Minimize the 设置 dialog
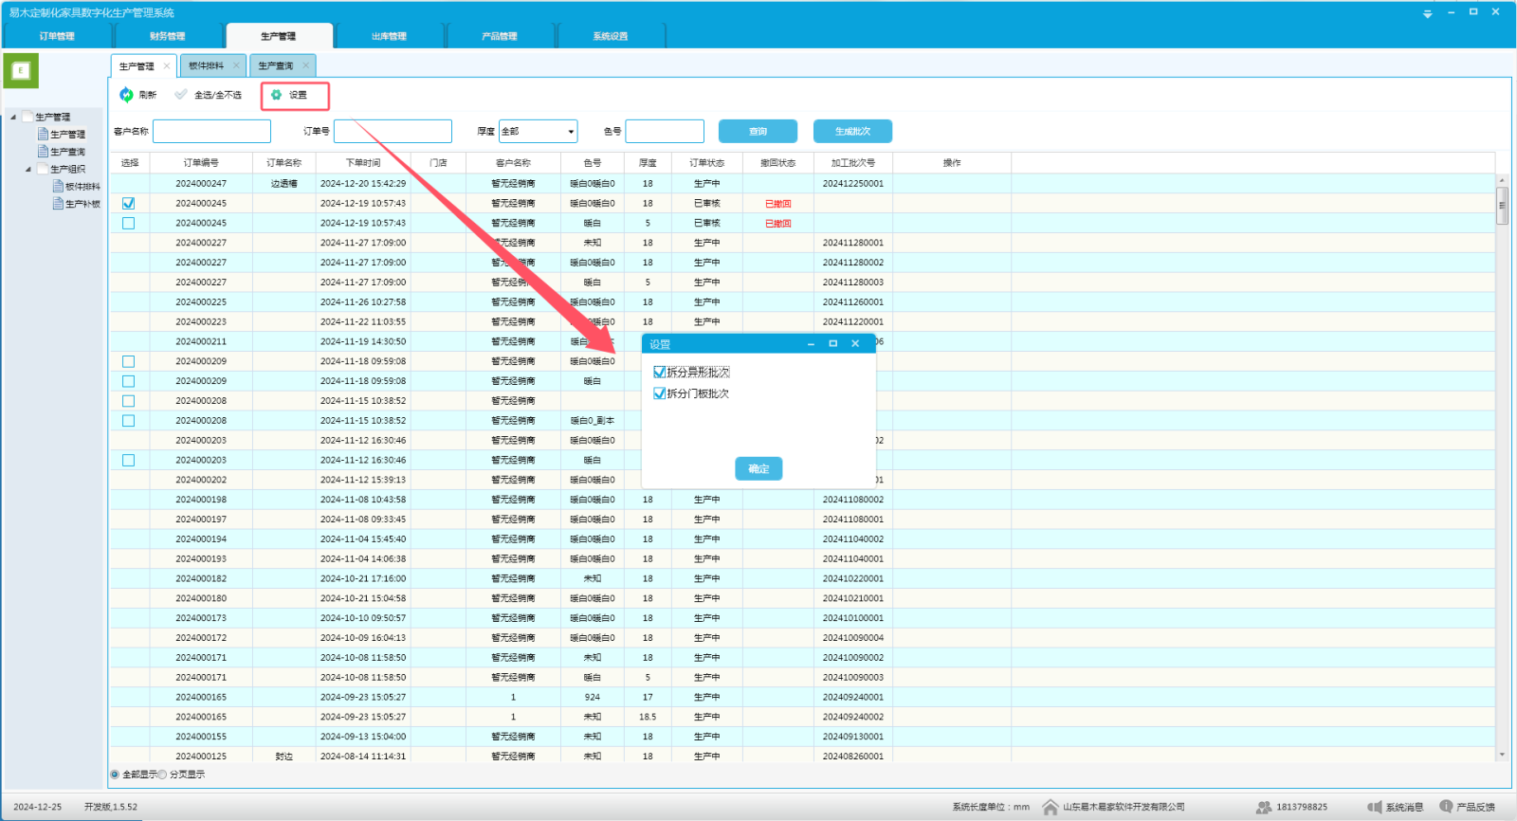This screenshot has height=821, width=1517. (x=811, y=344)
